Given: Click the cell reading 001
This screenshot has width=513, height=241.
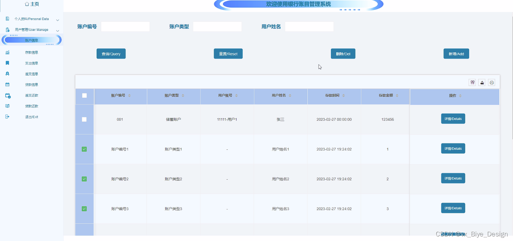Looking at the screenshot, I should (x=120, y=120).
